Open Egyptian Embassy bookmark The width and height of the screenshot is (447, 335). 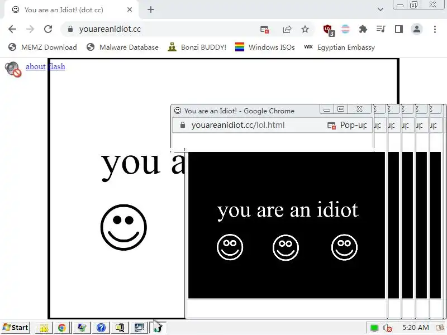tap(339, 47)
